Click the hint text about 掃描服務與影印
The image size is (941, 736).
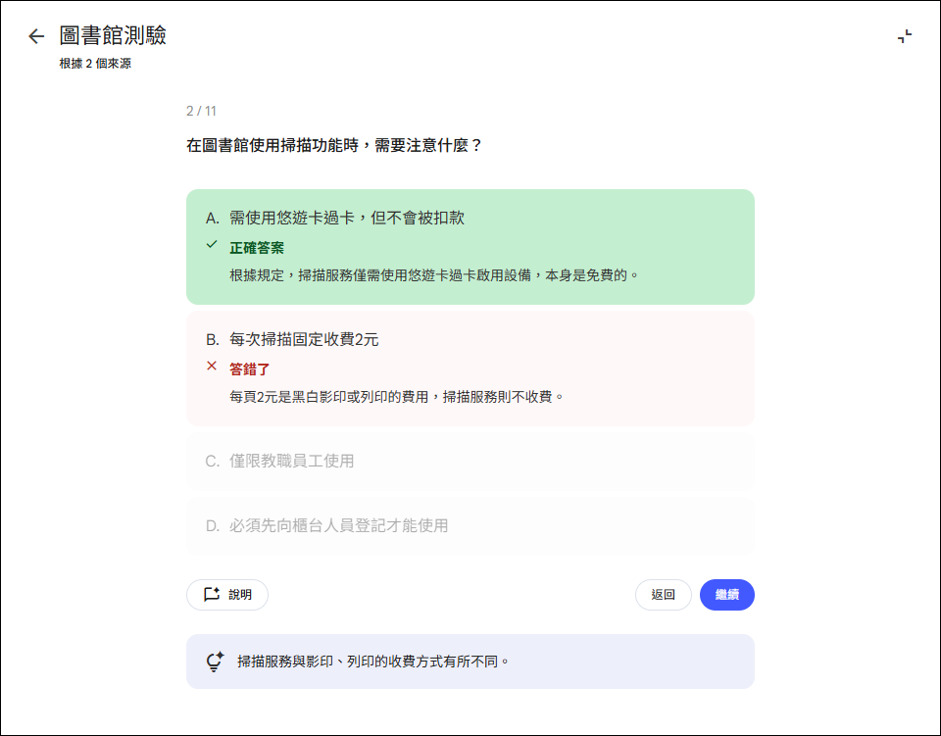(373, 662)
